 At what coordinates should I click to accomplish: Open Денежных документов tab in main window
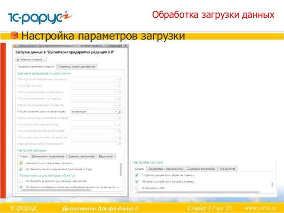(82, 157)
